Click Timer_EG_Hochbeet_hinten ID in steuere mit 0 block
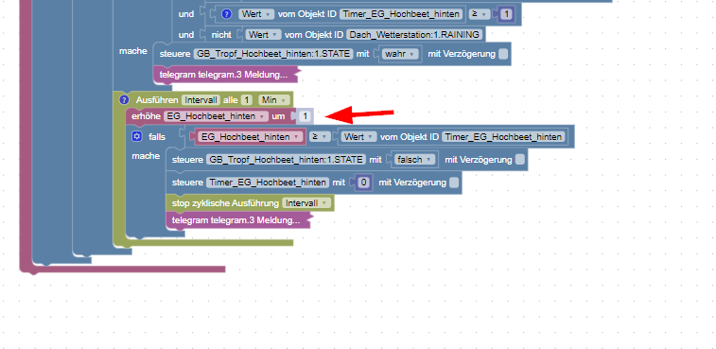The width and height of the screenshot is (716, 349). coord(268,183)
